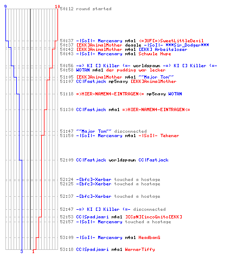The image size is (244, 271).
Task: Click WOTAN's name in the 50:58 kill line
Action: (83, 70)
